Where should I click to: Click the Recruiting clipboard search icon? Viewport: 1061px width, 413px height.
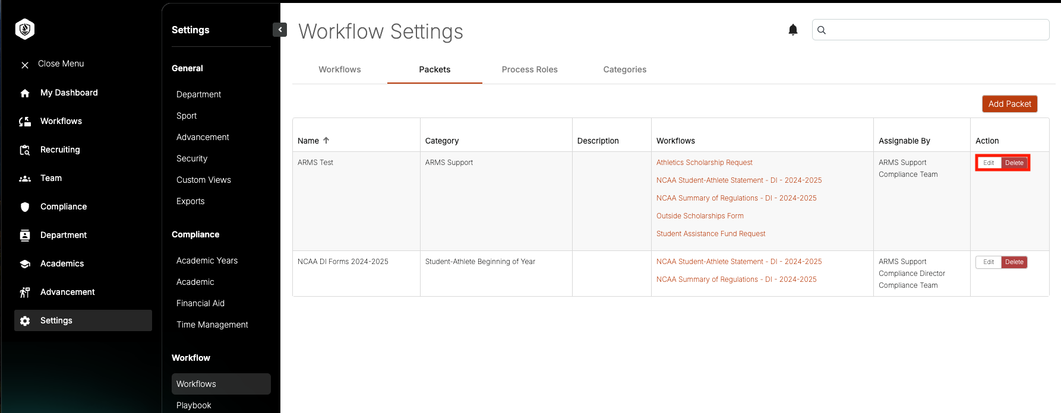(x=25, y=150)
